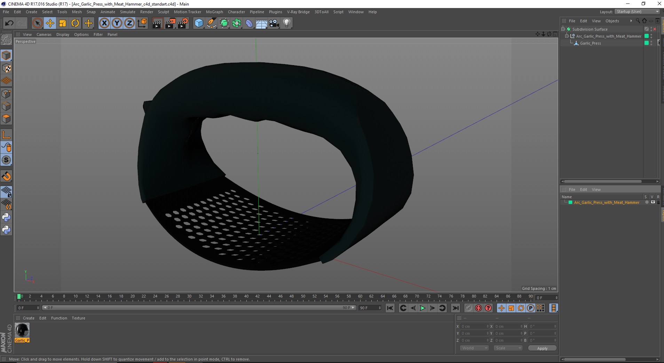Open the spline pen tool icon
664x363 pixels.
coord(211,23)
